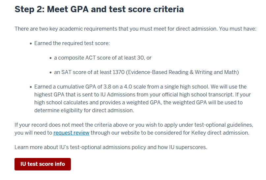This screenshot has width=266, height=180.
Task: Click the bullet before 'Earned the required test score'
Action: click(31, 44)
